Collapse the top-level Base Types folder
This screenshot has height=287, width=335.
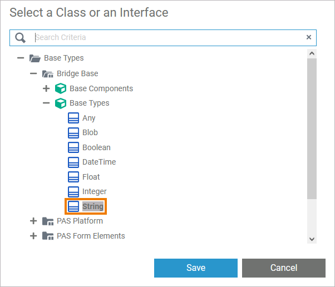coord(21,58)
